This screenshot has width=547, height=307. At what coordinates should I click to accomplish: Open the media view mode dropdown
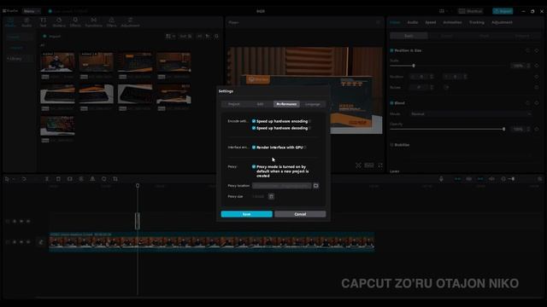coord(170,36)
